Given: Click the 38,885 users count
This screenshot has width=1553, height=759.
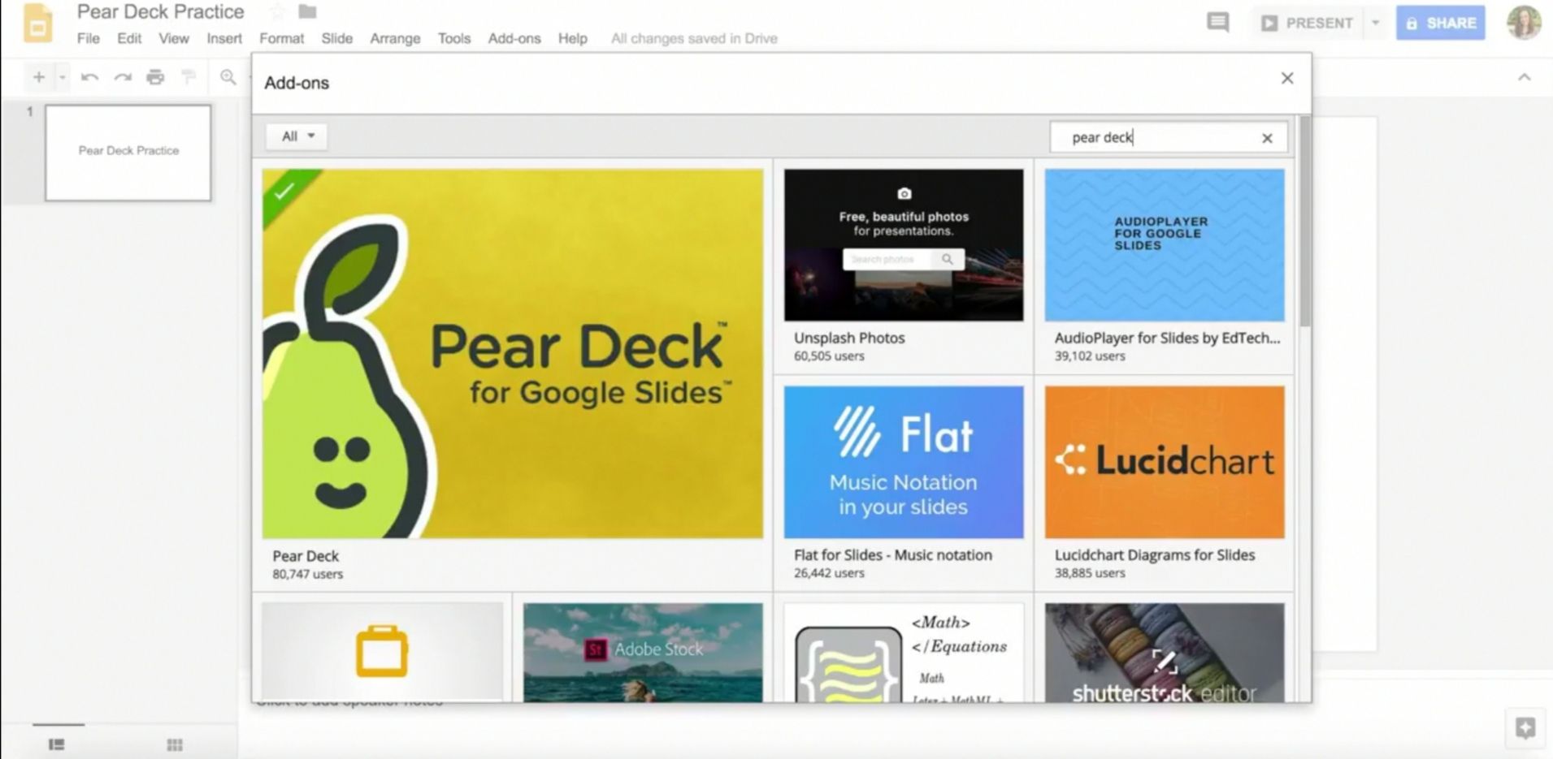Looking at the screenshot, I should 1090,572.
